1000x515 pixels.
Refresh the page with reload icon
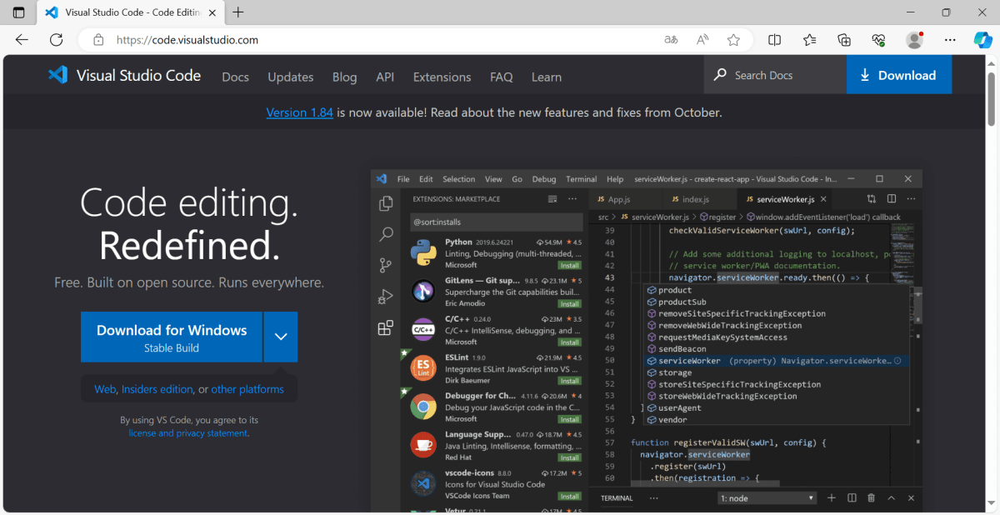coord(57,40)
